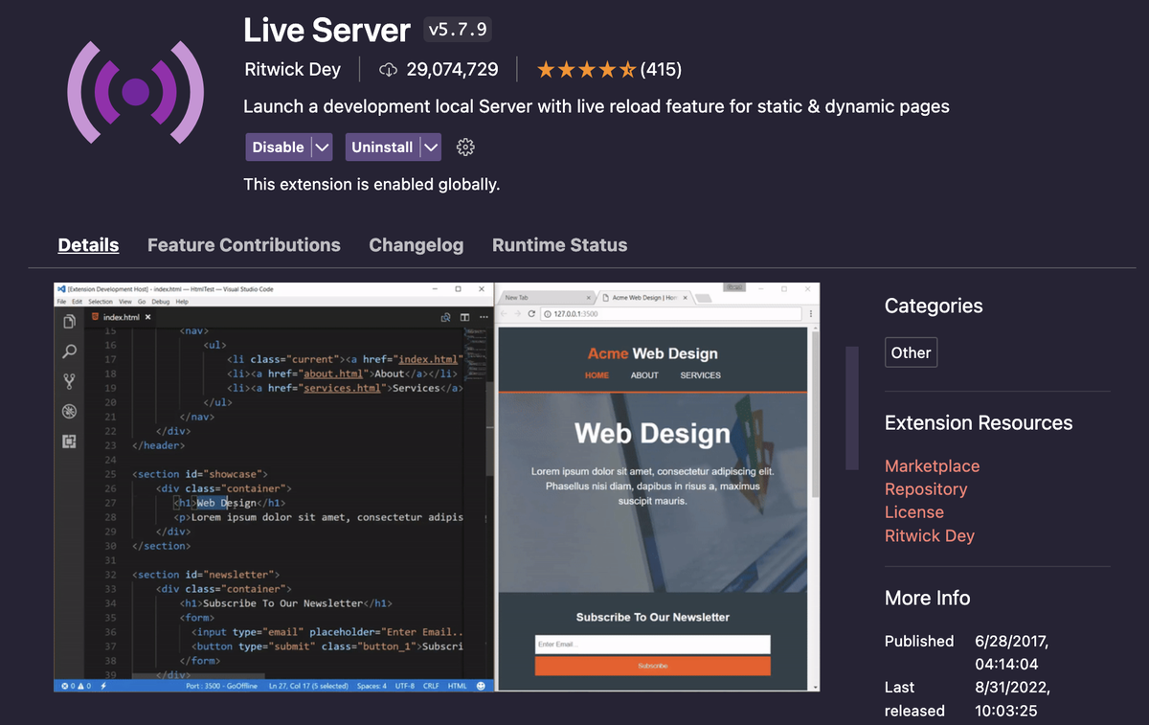Uninstall the Live Server extension

tap(382, 147)
